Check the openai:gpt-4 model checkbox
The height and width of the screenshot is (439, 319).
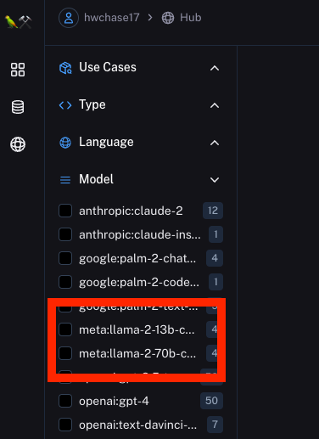click(x=65, y=401)
